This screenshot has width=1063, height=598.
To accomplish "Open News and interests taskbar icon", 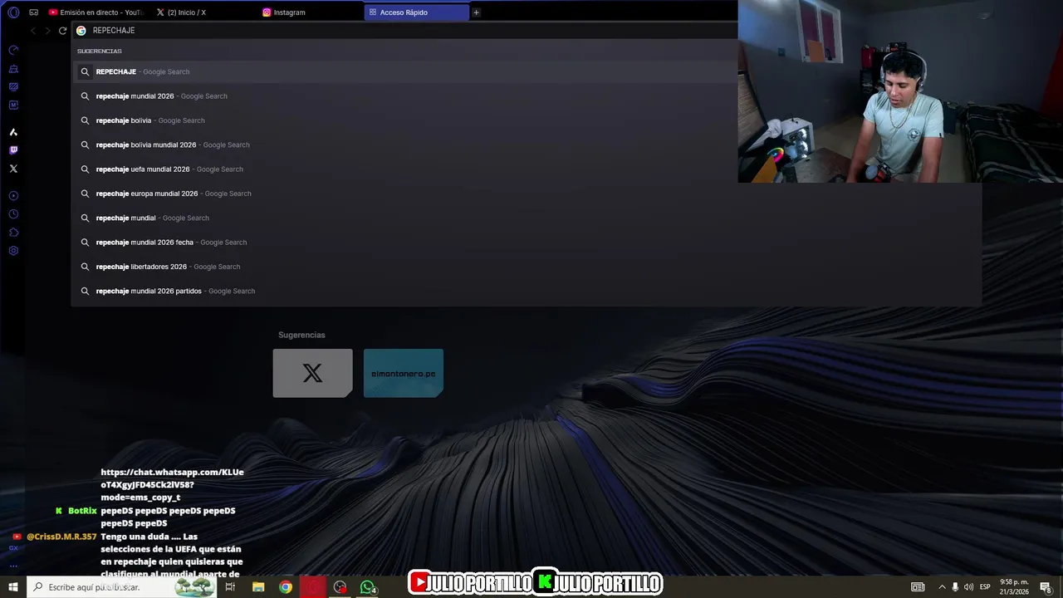I will pyautogui.click(x=918, y=587).
